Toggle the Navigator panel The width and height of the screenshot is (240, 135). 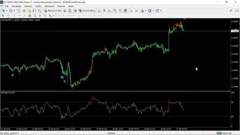29,10
